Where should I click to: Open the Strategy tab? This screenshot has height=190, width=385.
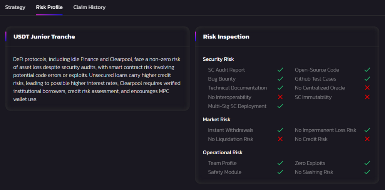click(x=15, y=7)
